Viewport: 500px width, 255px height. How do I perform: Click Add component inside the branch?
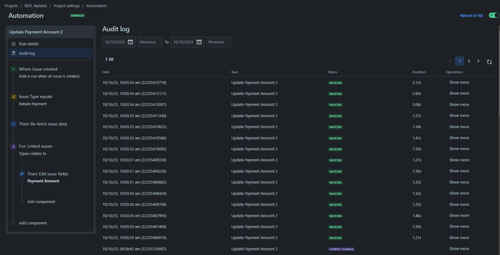pos(41,202)
